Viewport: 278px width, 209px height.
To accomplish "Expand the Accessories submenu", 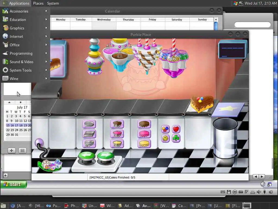I will point(25,11).
